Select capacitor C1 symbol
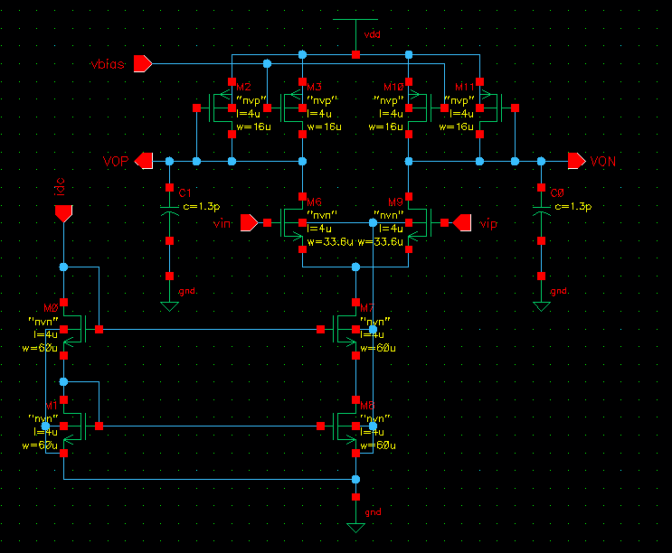The image size is (672, 553). (170, 210)
